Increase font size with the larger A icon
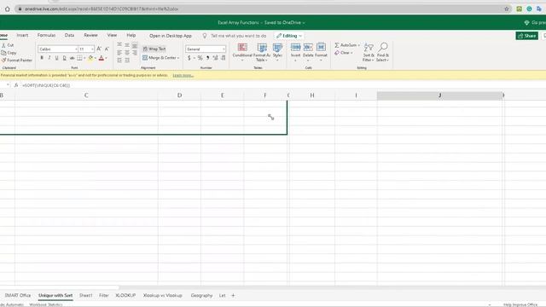Screen dimensions: 546x307 click(99, 49)
